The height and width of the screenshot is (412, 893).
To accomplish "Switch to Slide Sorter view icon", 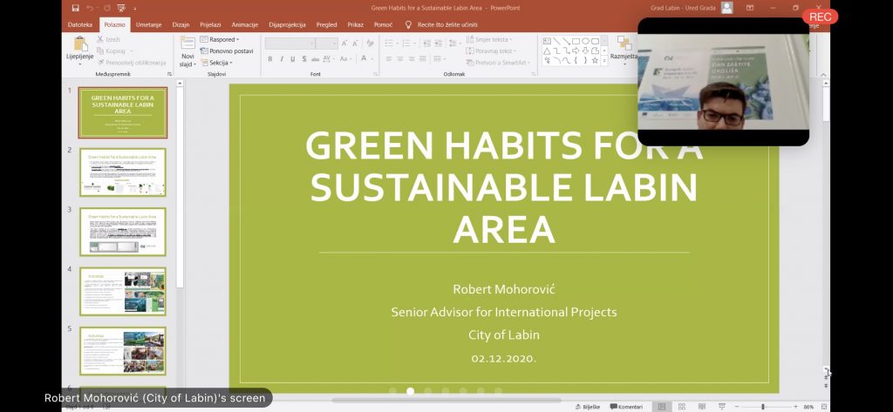I will (x=682, y=407).
